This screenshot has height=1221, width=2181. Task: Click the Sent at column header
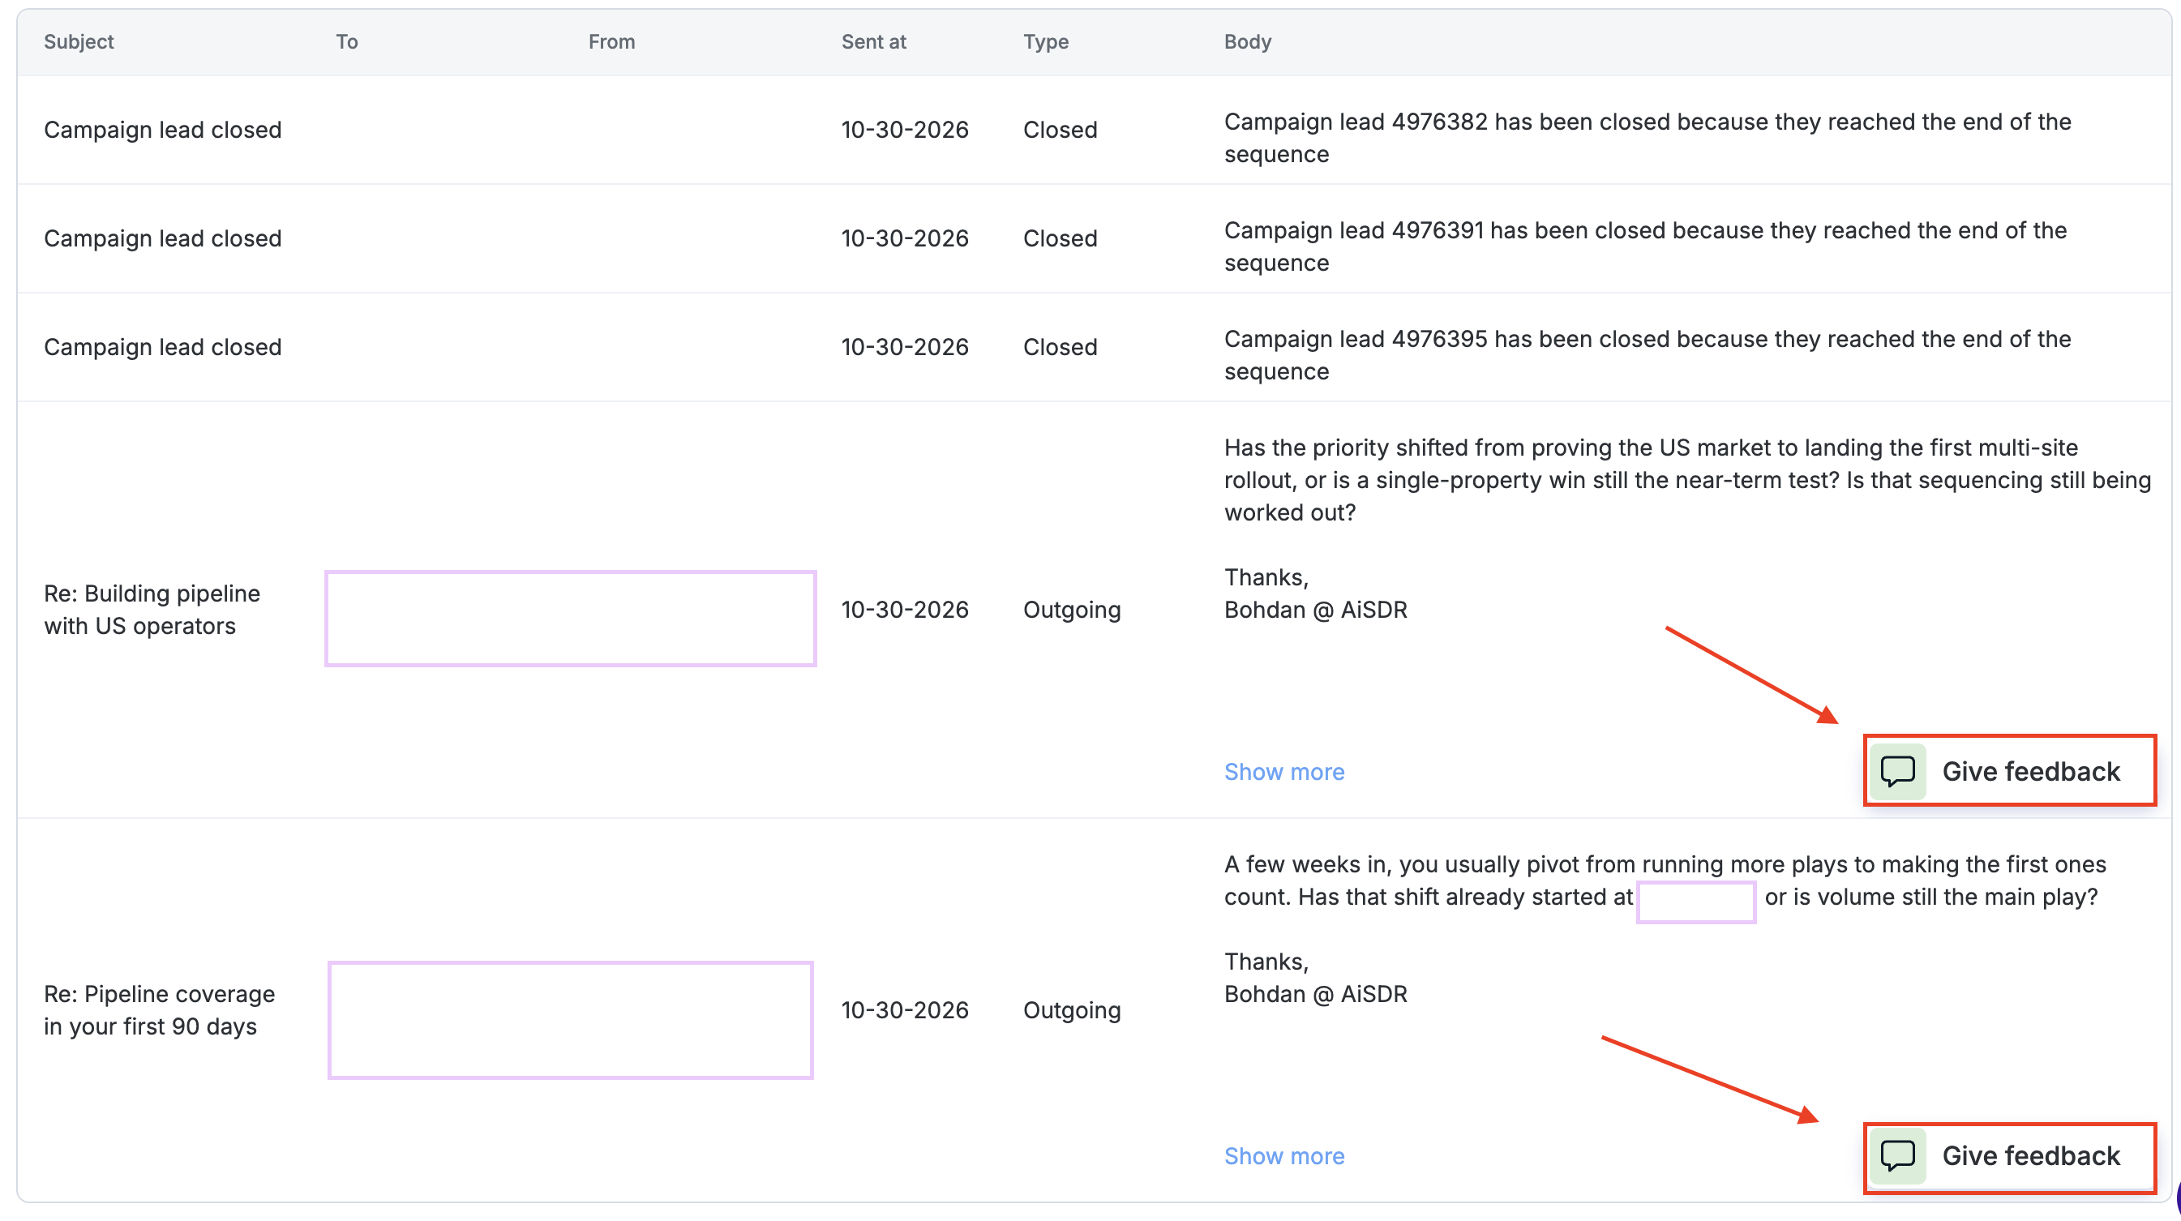click(873, 41)
